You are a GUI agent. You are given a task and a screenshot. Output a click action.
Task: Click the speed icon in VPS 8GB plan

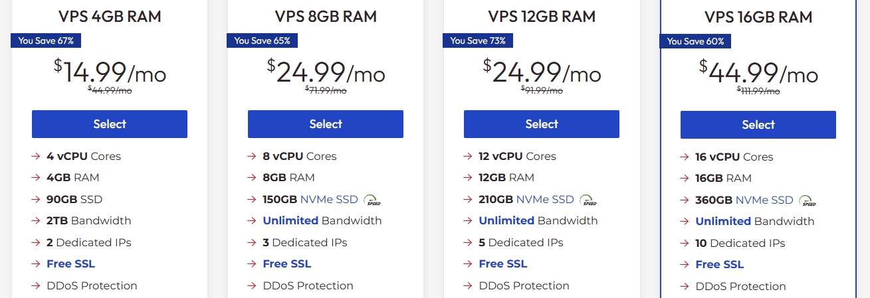coord(372,200)
